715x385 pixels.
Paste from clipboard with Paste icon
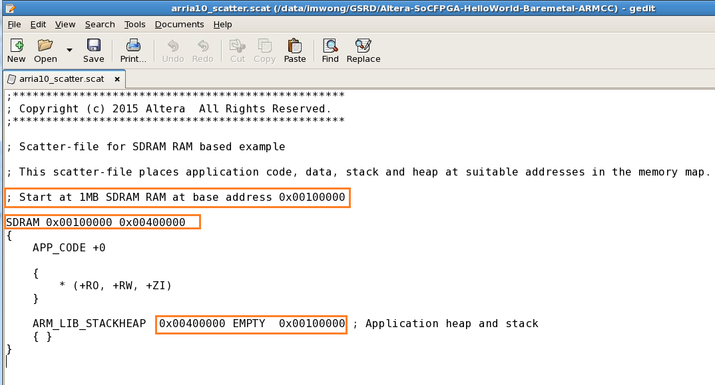point(294,46)
